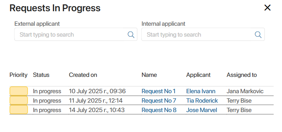Viewport: 282px width, 132px height.
Task: Sort by the Priority column header
Action: pyautogui.click(x=19, y=75)
